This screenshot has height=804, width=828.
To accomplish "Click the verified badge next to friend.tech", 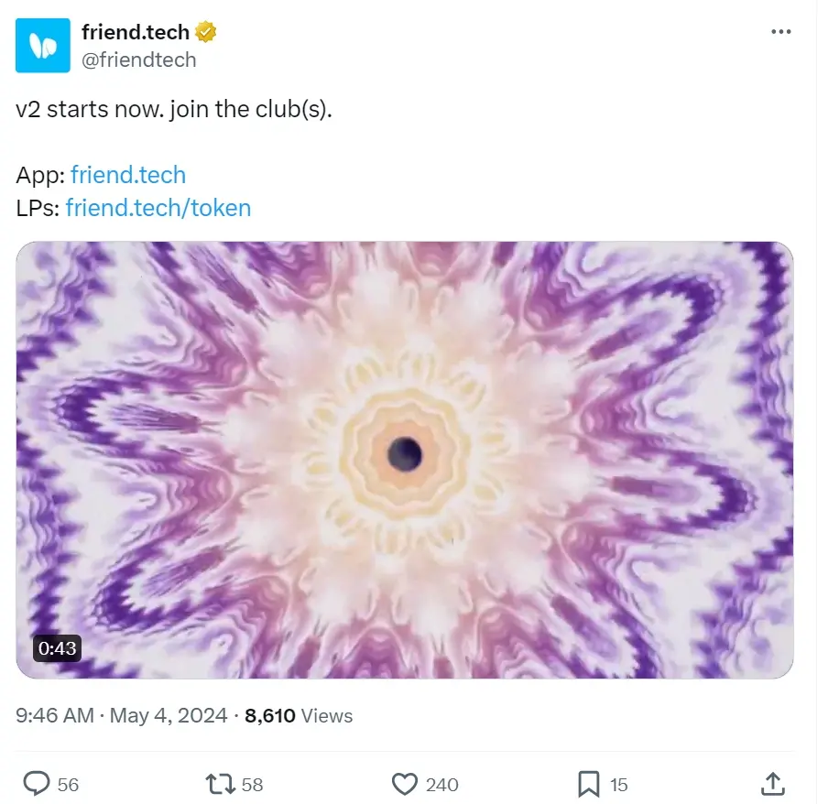I will tap(203, 30).
